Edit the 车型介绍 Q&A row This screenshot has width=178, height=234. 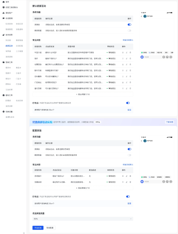(x=127, y=53)
